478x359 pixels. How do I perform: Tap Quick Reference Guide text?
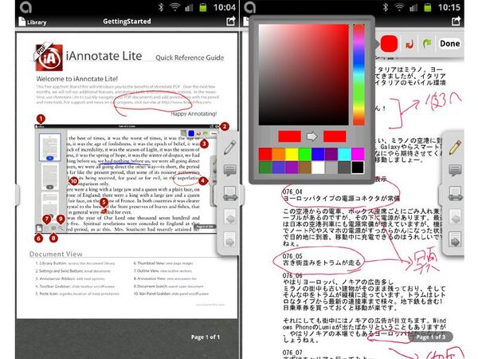pyautogui.click(x=190, y=57)
